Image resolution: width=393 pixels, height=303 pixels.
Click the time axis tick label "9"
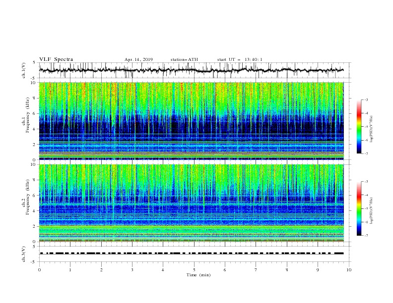tap(318, 270)
